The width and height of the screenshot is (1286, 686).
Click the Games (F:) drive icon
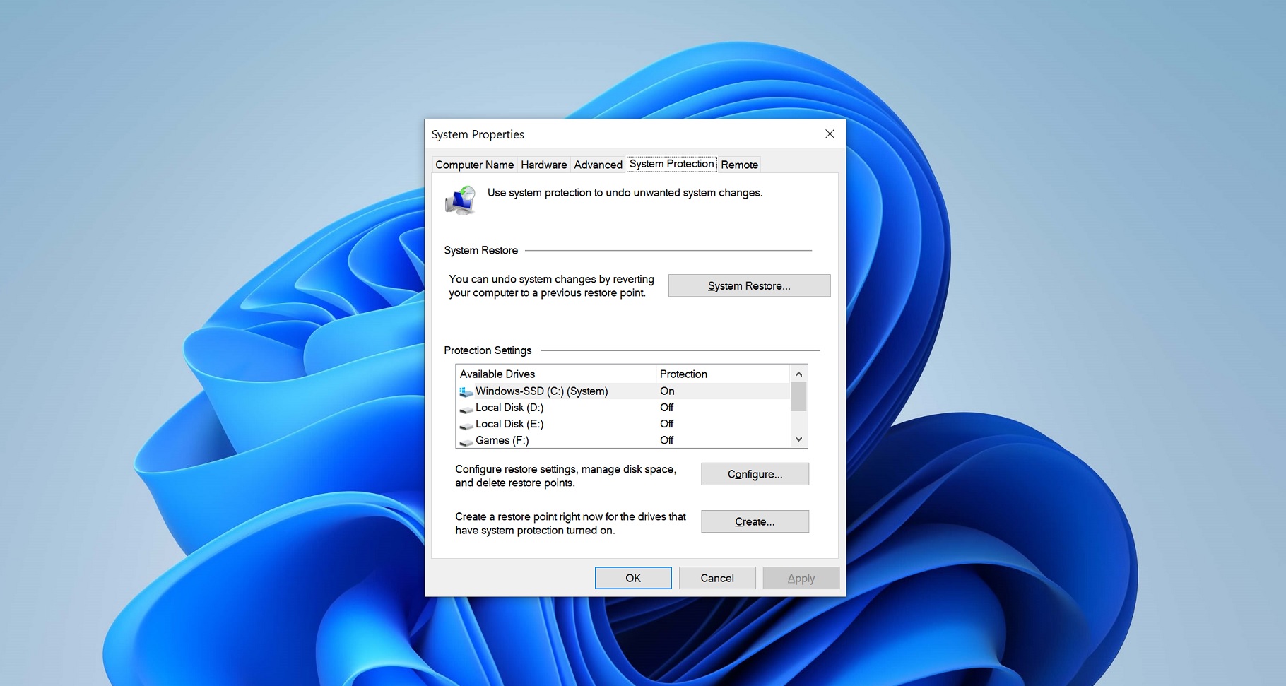tap(466, 440)
